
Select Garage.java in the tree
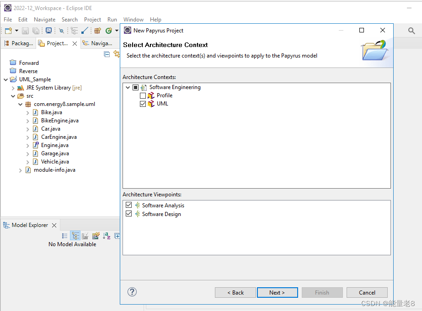55,153
